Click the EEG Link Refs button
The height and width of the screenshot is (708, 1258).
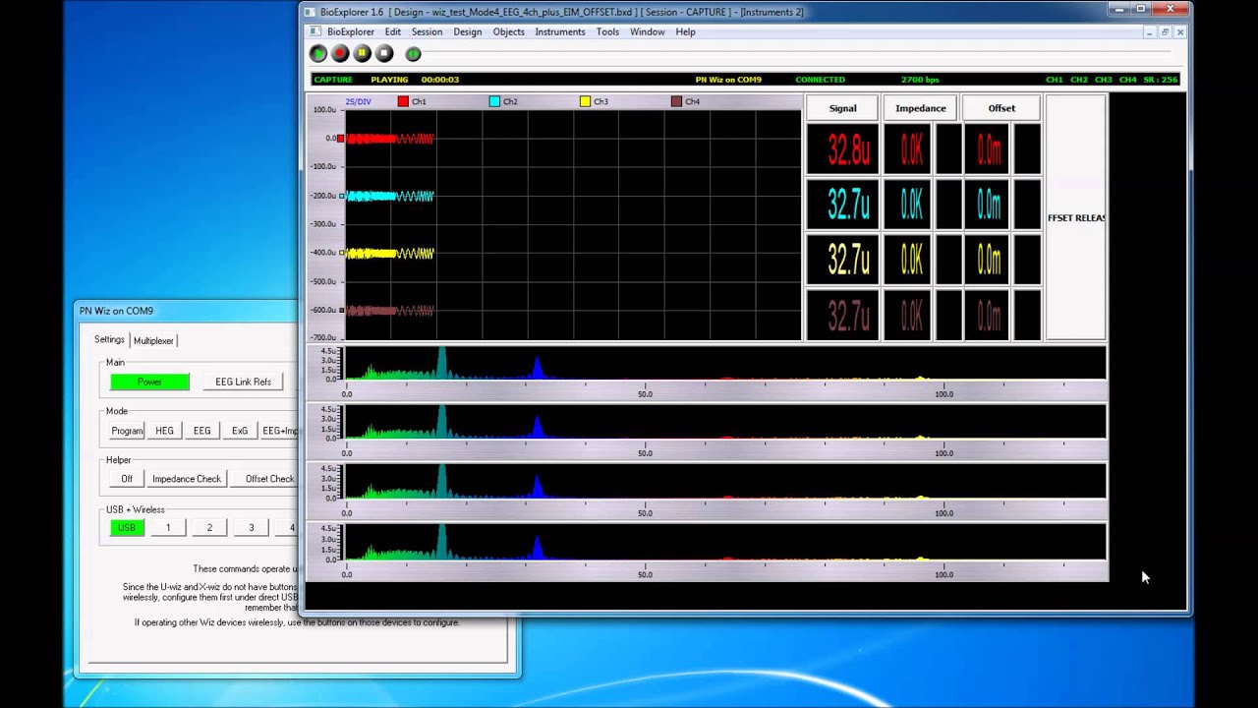click(x=243, y=382)
